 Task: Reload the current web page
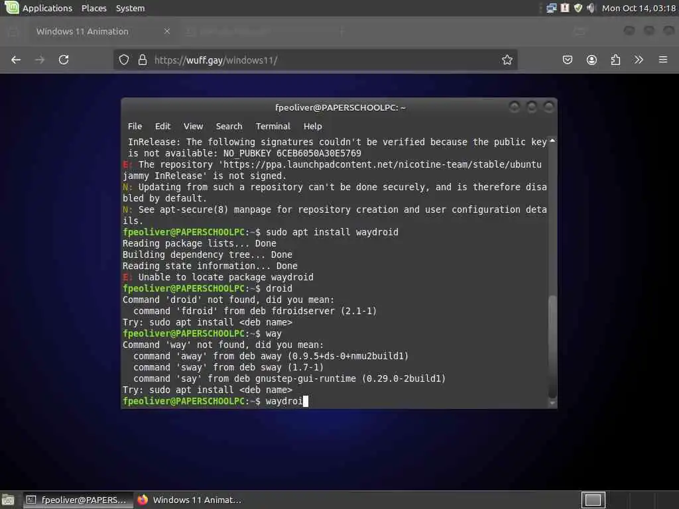pos(64,60)
